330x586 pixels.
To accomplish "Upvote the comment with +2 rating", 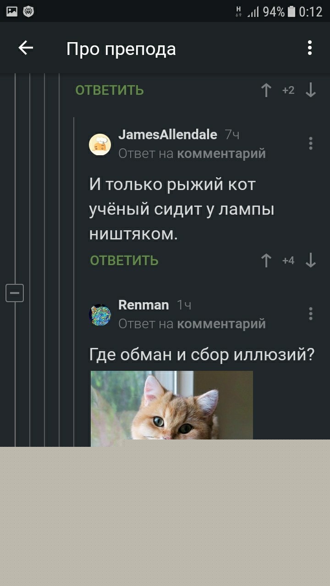I will [266, 90].
